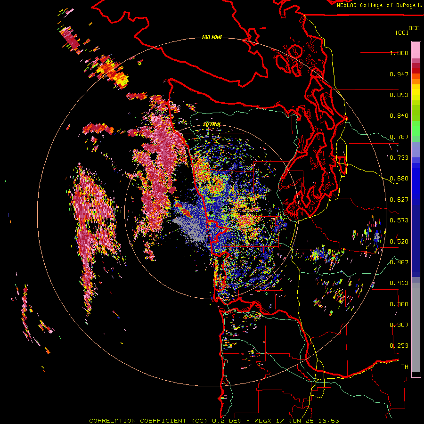Click the pink top segment of the color bar

416,50
